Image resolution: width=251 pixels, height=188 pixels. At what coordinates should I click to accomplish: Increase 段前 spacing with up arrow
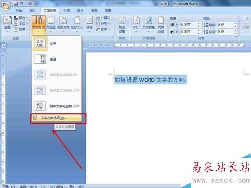click(235, 24)
